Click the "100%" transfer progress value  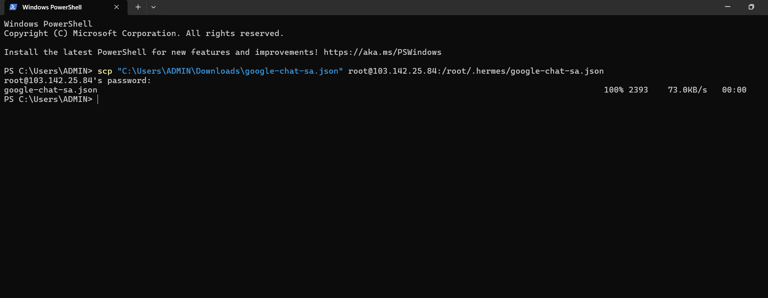pyautogui.click(x=613, y=90)
